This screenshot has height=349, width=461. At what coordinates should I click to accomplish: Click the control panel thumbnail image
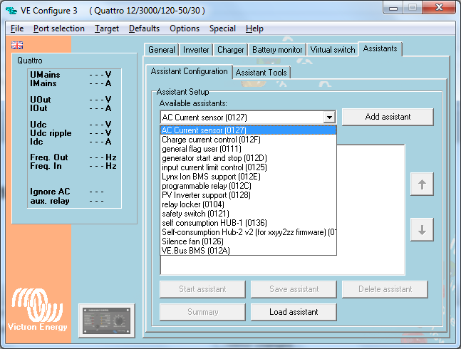[107, 321]
